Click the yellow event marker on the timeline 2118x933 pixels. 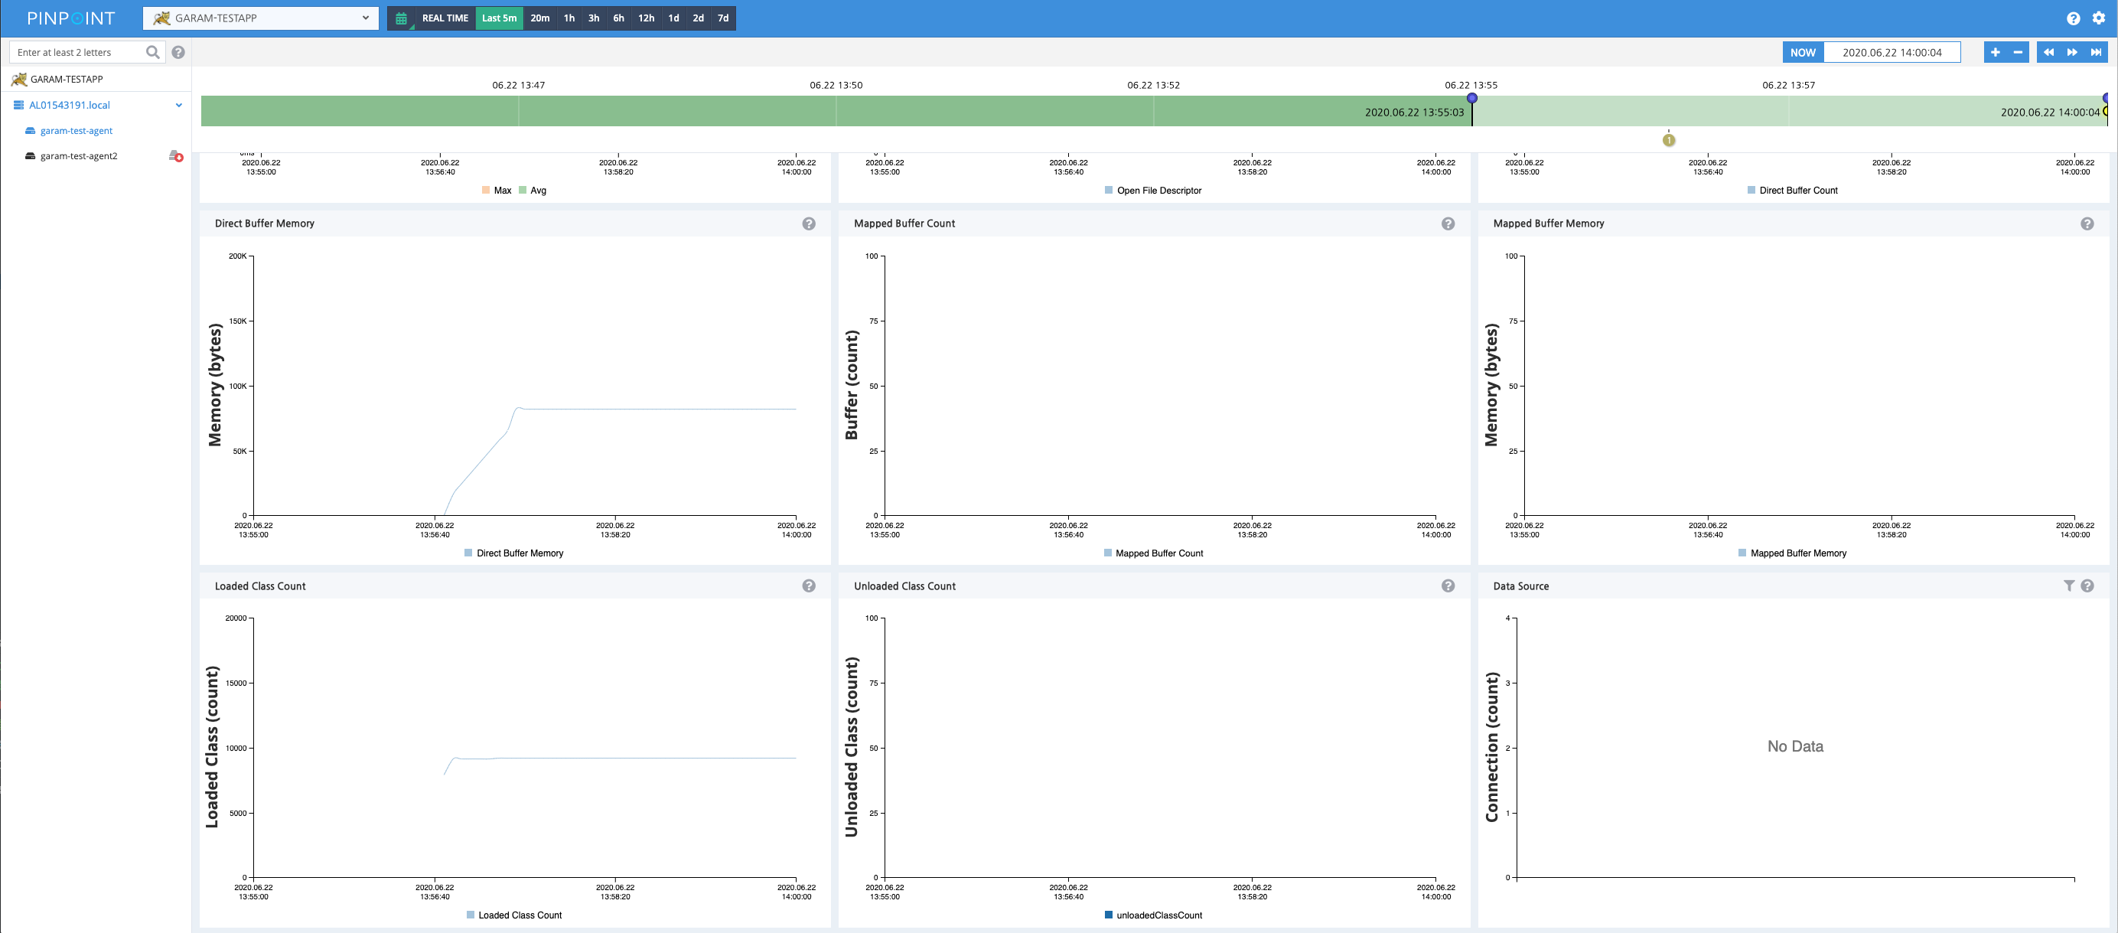(1669, 140)
